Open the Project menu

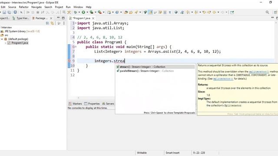pyautogui.click(x=59, y=7)
